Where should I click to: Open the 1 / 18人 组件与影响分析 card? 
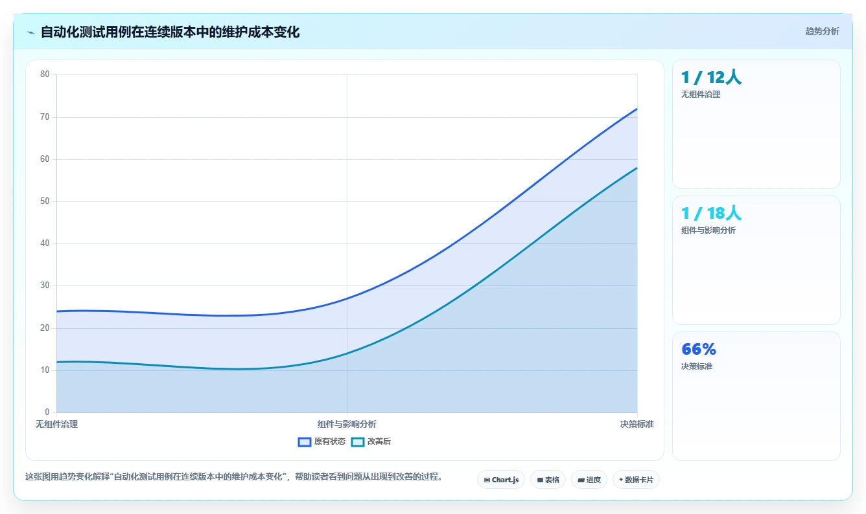756,260
